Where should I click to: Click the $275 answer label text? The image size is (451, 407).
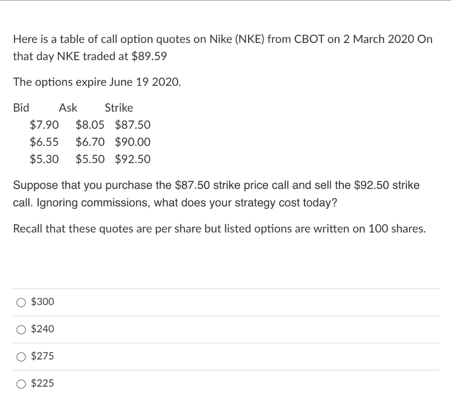click(43, 356)
